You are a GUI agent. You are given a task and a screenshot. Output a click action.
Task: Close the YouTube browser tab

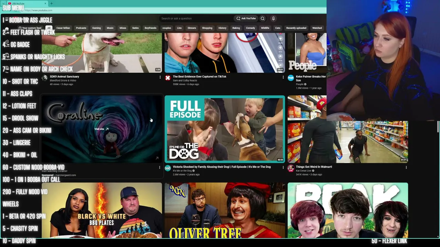pyautogui.click(x=45, y=3)
